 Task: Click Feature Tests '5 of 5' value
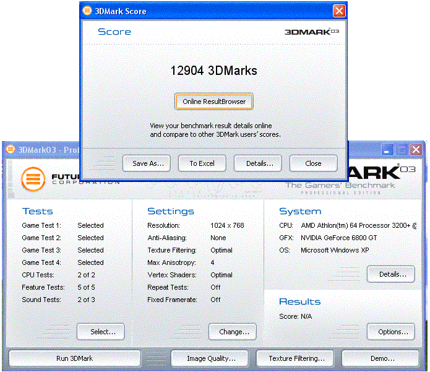pyautogui.click(x=86, y=287)
